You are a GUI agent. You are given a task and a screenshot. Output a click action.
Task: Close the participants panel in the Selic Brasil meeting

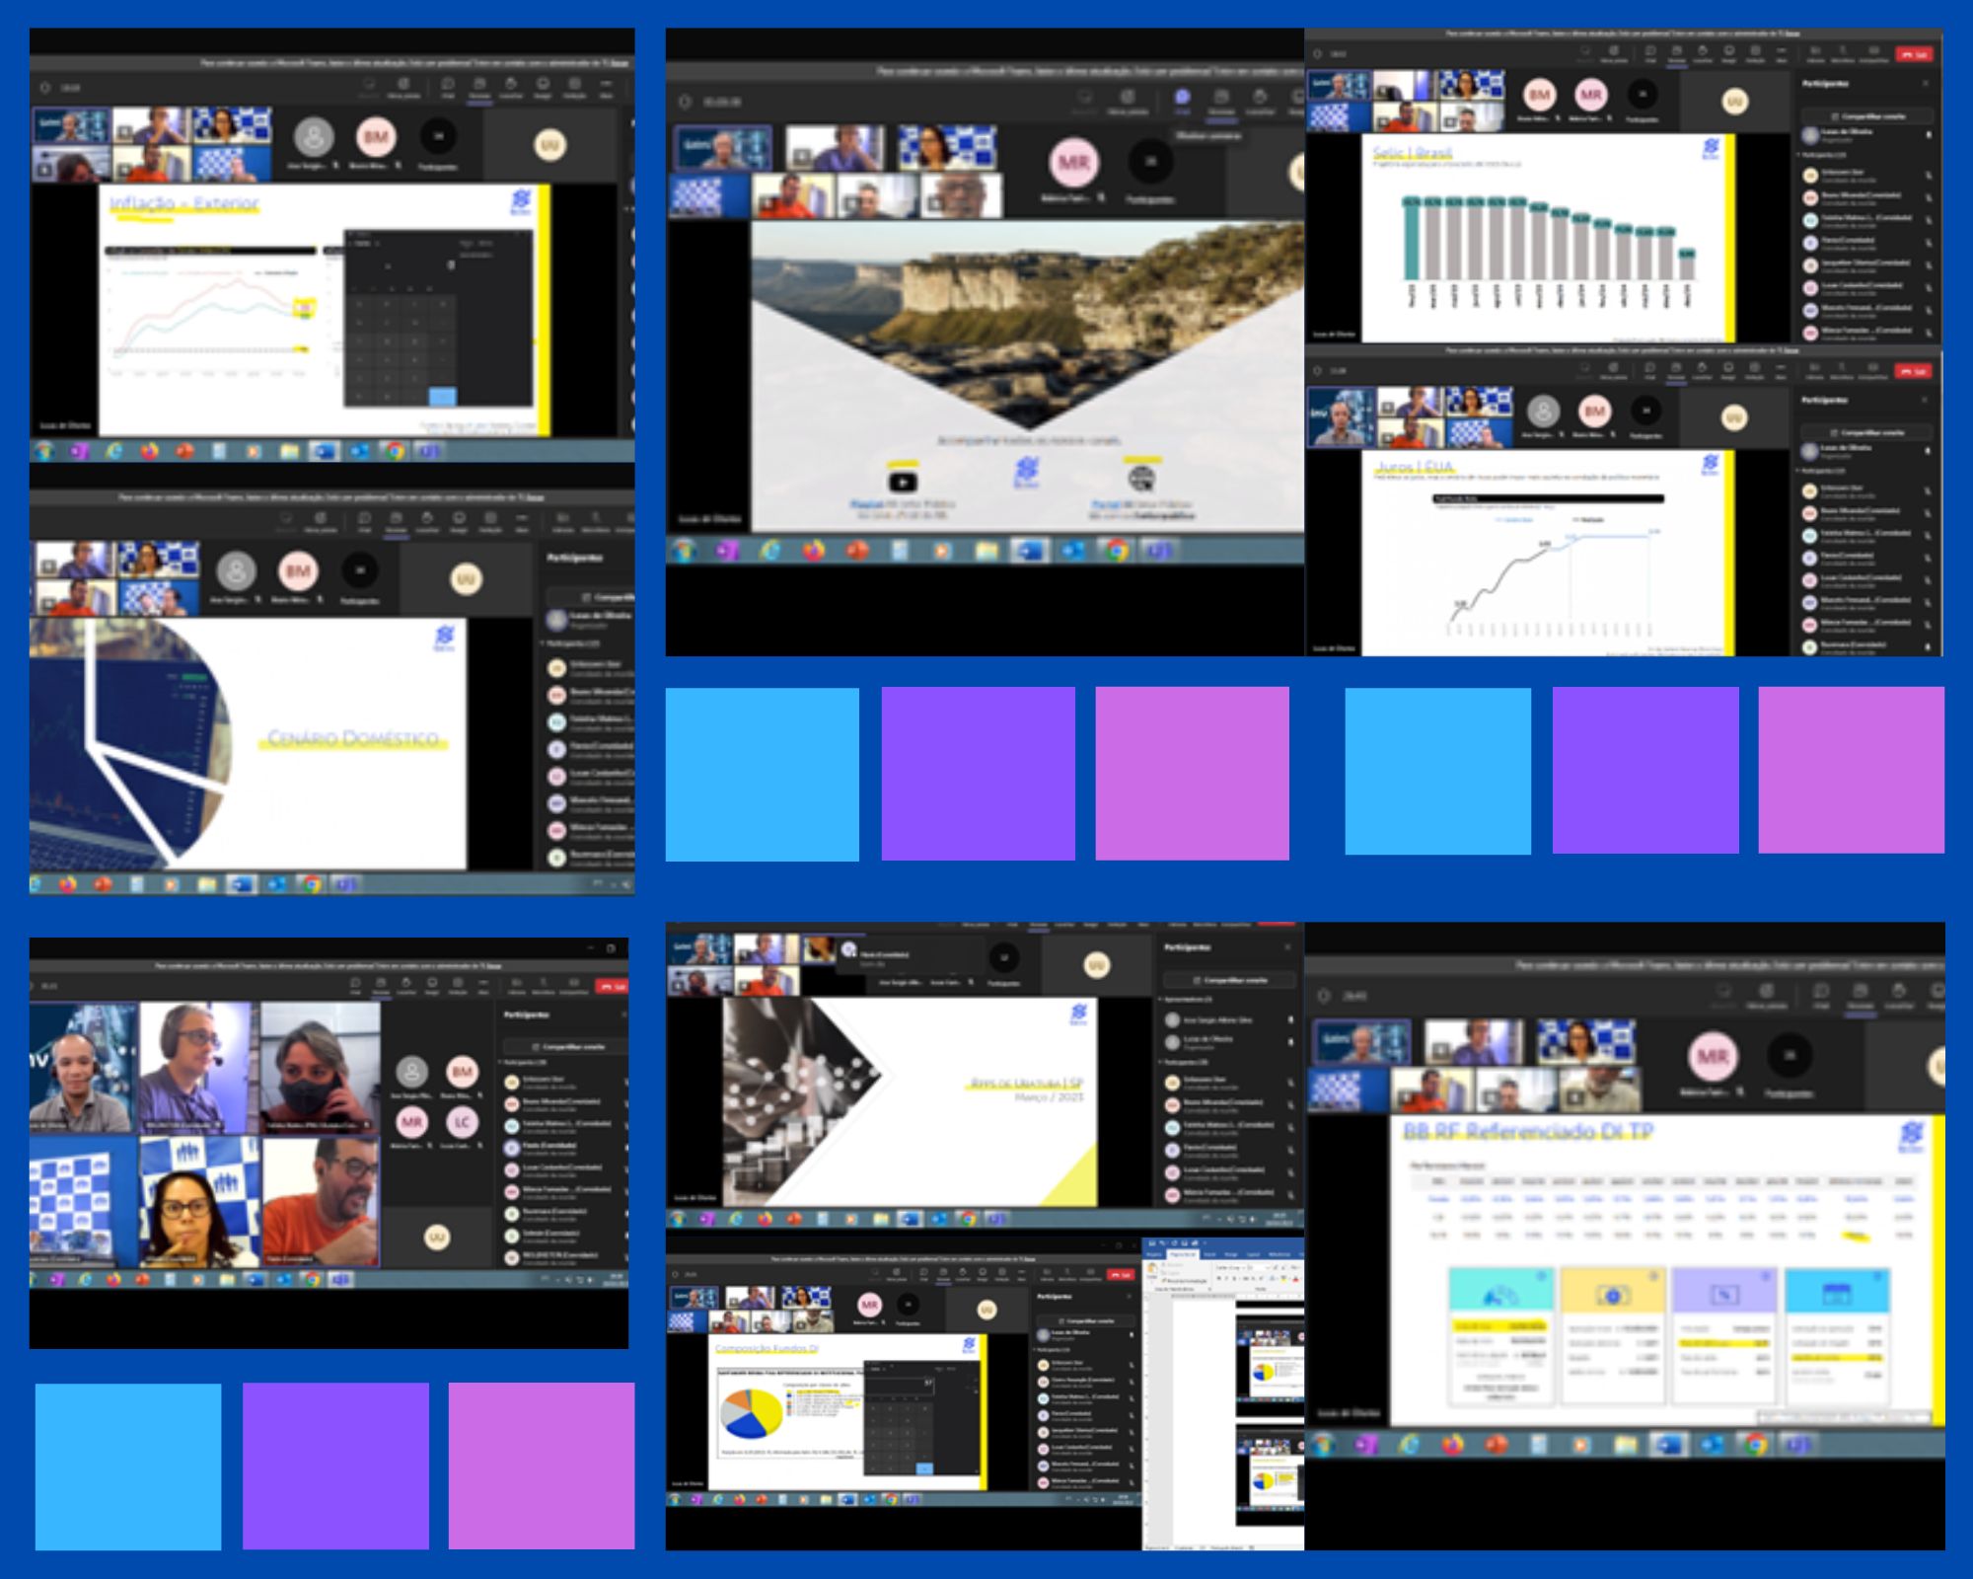(1926, 83)
